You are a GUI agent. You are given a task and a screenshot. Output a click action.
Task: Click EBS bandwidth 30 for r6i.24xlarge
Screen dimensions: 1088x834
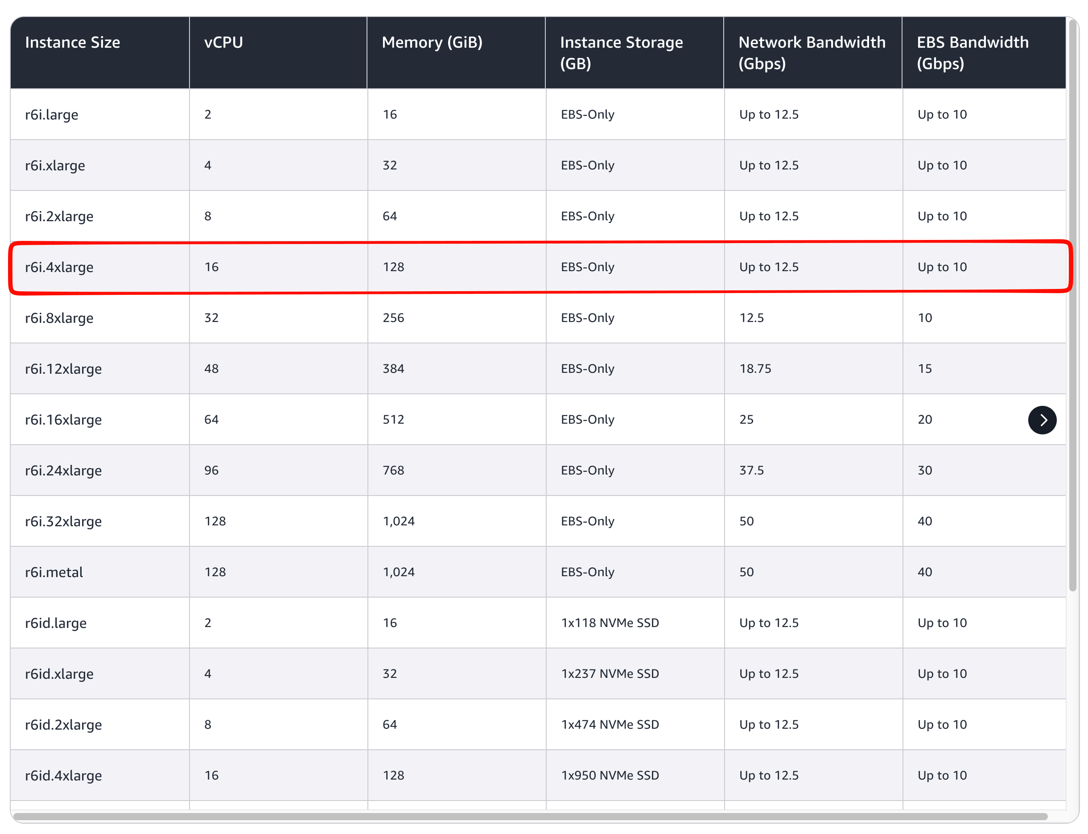925,470
